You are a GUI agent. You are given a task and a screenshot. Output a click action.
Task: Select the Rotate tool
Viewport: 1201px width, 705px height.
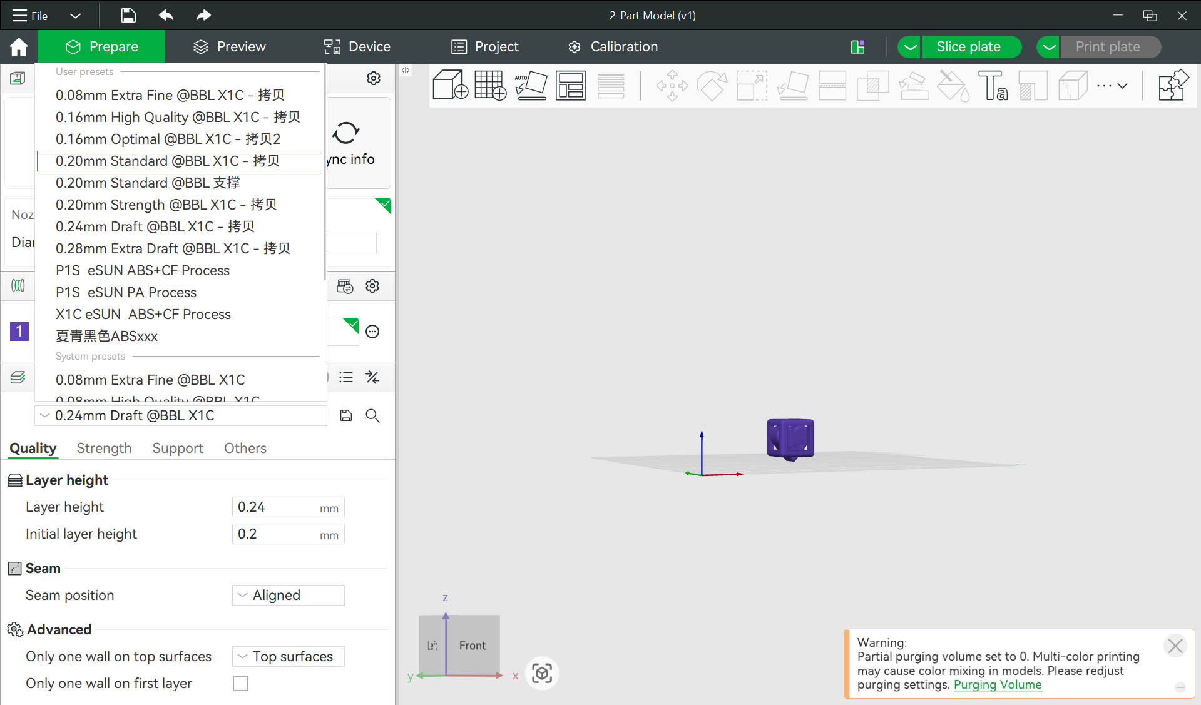click(712, 85)
